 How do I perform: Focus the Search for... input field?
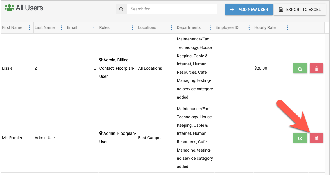coord(172,9)
